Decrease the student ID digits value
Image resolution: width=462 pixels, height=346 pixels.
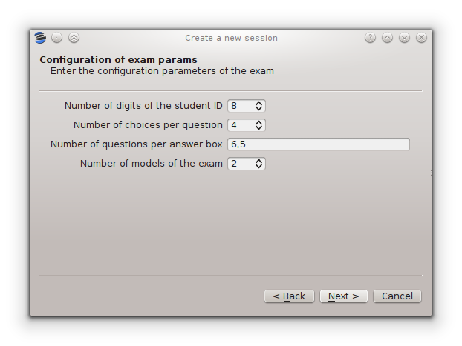258,109
